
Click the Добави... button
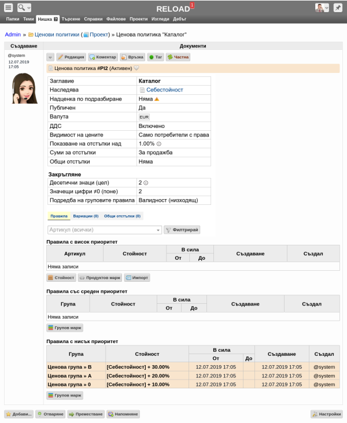click(x=19, y=414)
